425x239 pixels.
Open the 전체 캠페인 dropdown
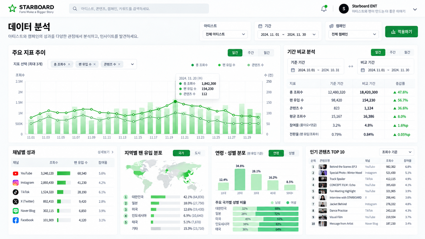tap(353, 34)
